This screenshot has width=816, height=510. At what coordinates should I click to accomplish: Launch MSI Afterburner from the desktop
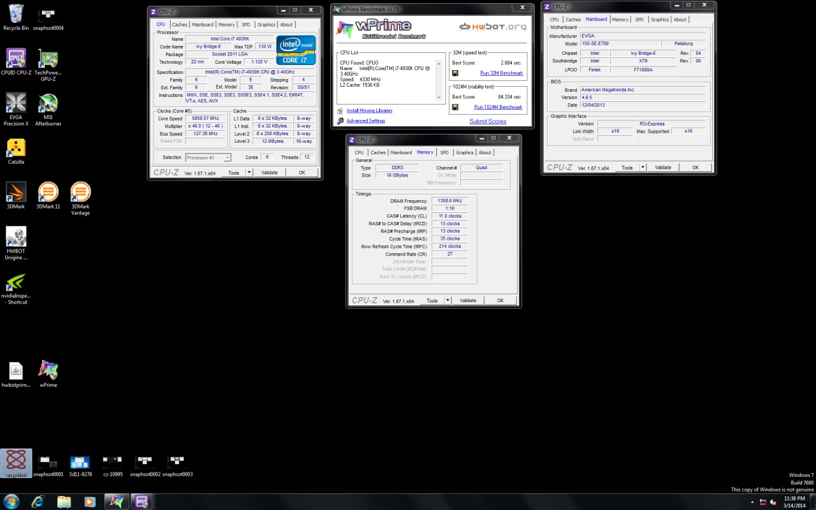point(48,103)
